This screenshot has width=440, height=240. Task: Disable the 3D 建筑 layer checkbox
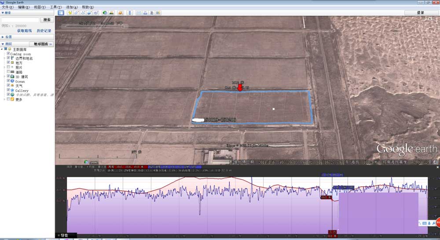coord(8,76)
